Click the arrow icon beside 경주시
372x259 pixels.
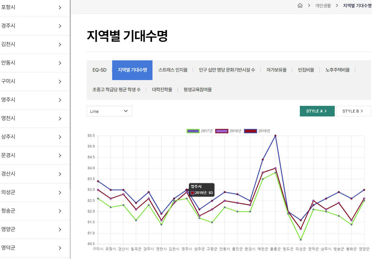[x=60, y=26]
